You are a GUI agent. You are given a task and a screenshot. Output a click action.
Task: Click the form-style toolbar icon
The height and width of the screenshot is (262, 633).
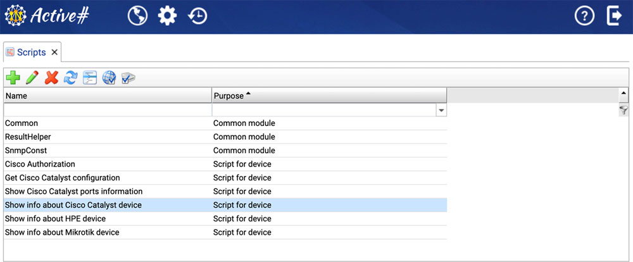click(90, 78)
